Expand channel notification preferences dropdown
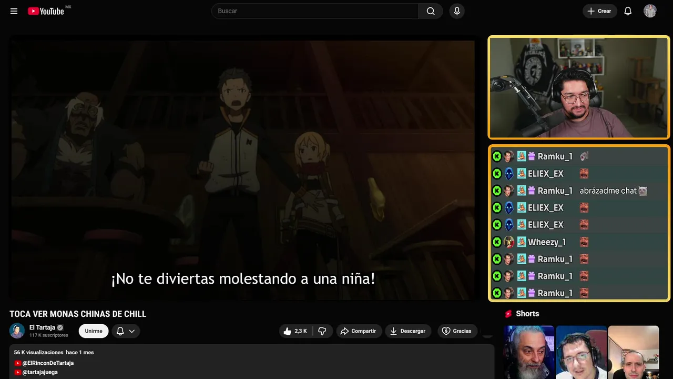Screen dimensions: 673x379 click(126, 331)
